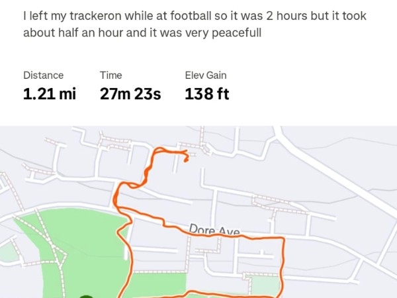The image size is (397, 298).
Task: Tap the route's right-hand vertical segment
Action: (282, 266)
